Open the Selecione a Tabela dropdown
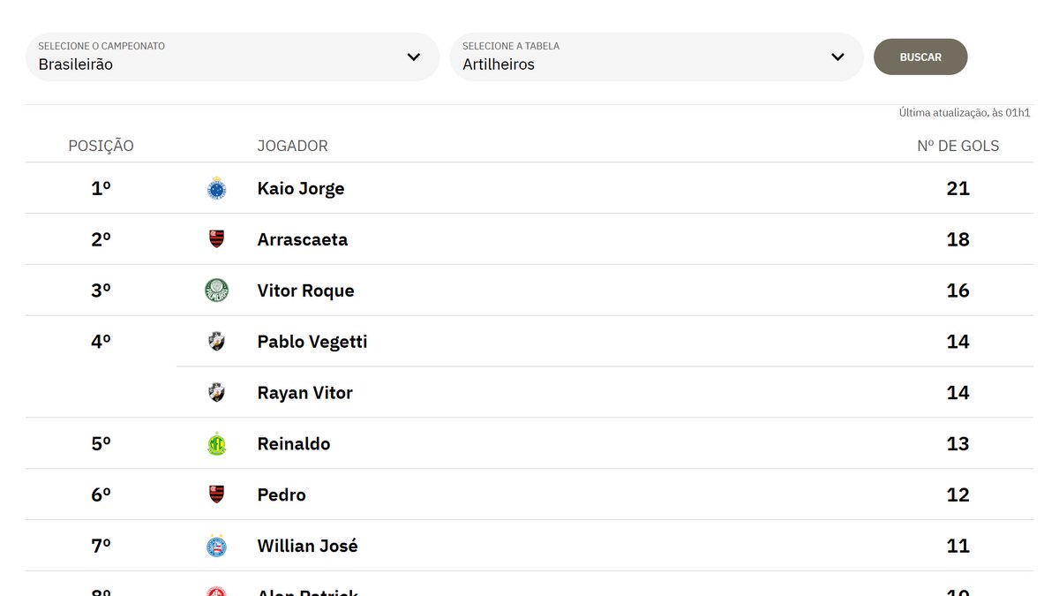This screenshot has height=596, width=1059. click(655, 57)
